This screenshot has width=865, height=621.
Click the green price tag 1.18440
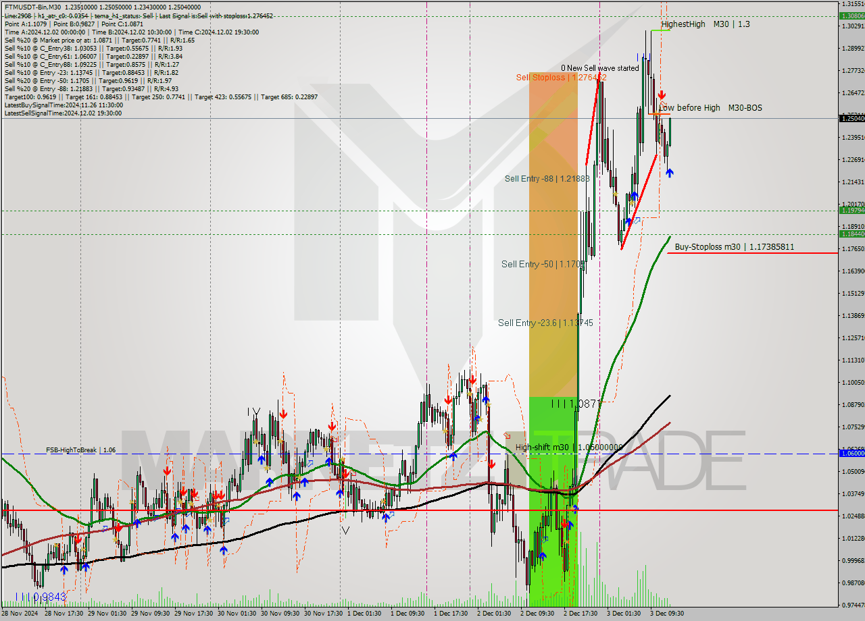click(851, 234)
